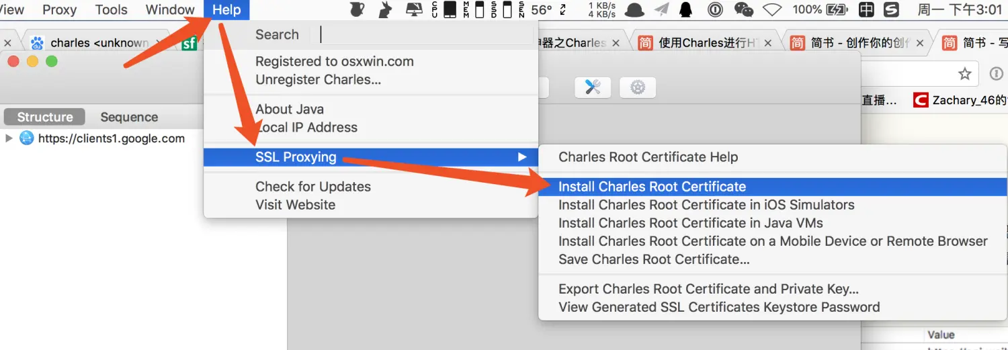Choose Save Charles Root Certificate…
The width and height of the screenshot is (1008, 350).
773,259
